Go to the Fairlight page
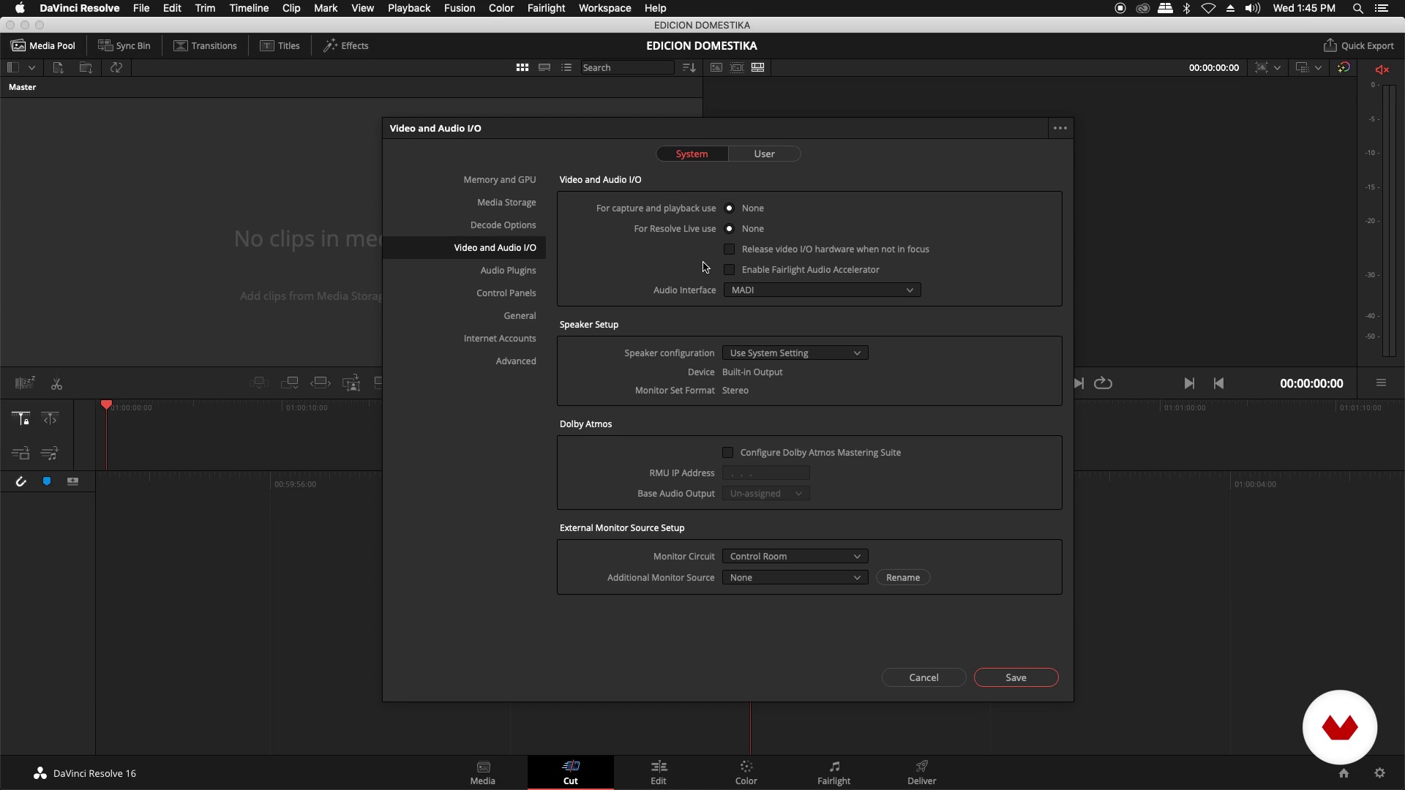Screen dimensions: 1405x790 click(x=833, y=772)
